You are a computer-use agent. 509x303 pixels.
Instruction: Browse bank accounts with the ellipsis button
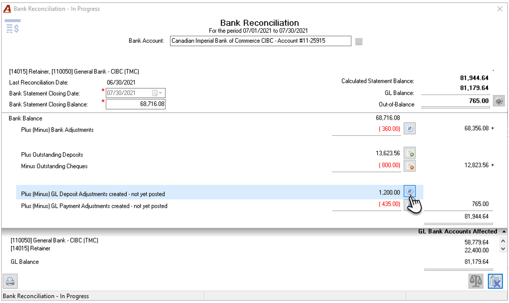(x=359, y=42)
